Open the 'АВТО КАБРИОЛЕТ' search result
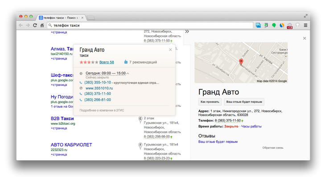321x177 pixels. (71, 145)
